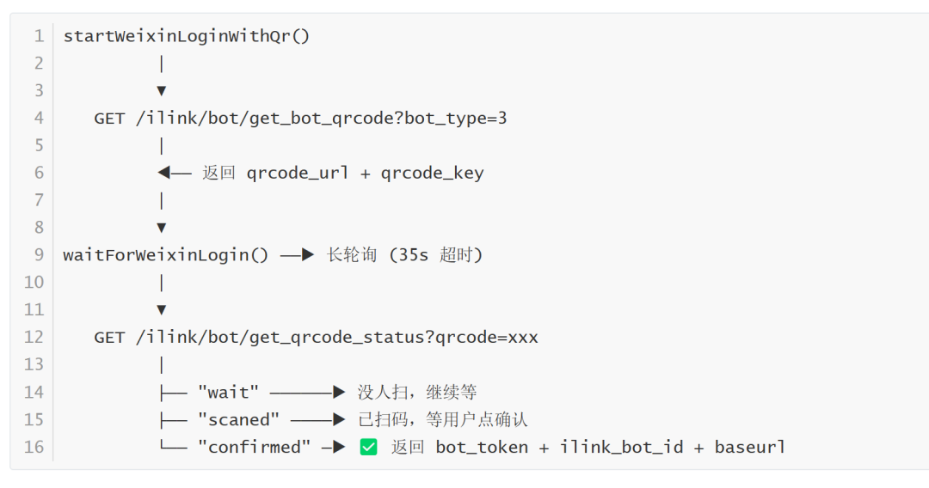
Task: Click the right arrow after waitForWeixinLogin()
Action: 297,255
